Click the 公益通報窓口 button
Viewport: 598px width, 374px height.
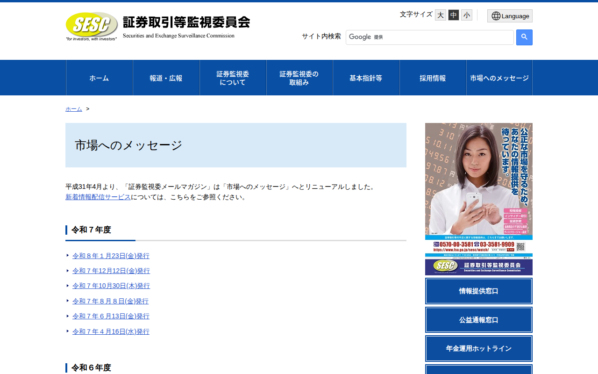[x=478, y=320]
